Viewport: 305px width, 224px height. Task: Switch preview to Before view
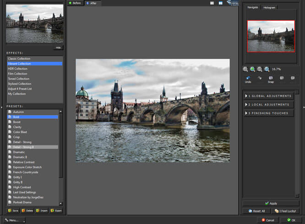(75, 3)
